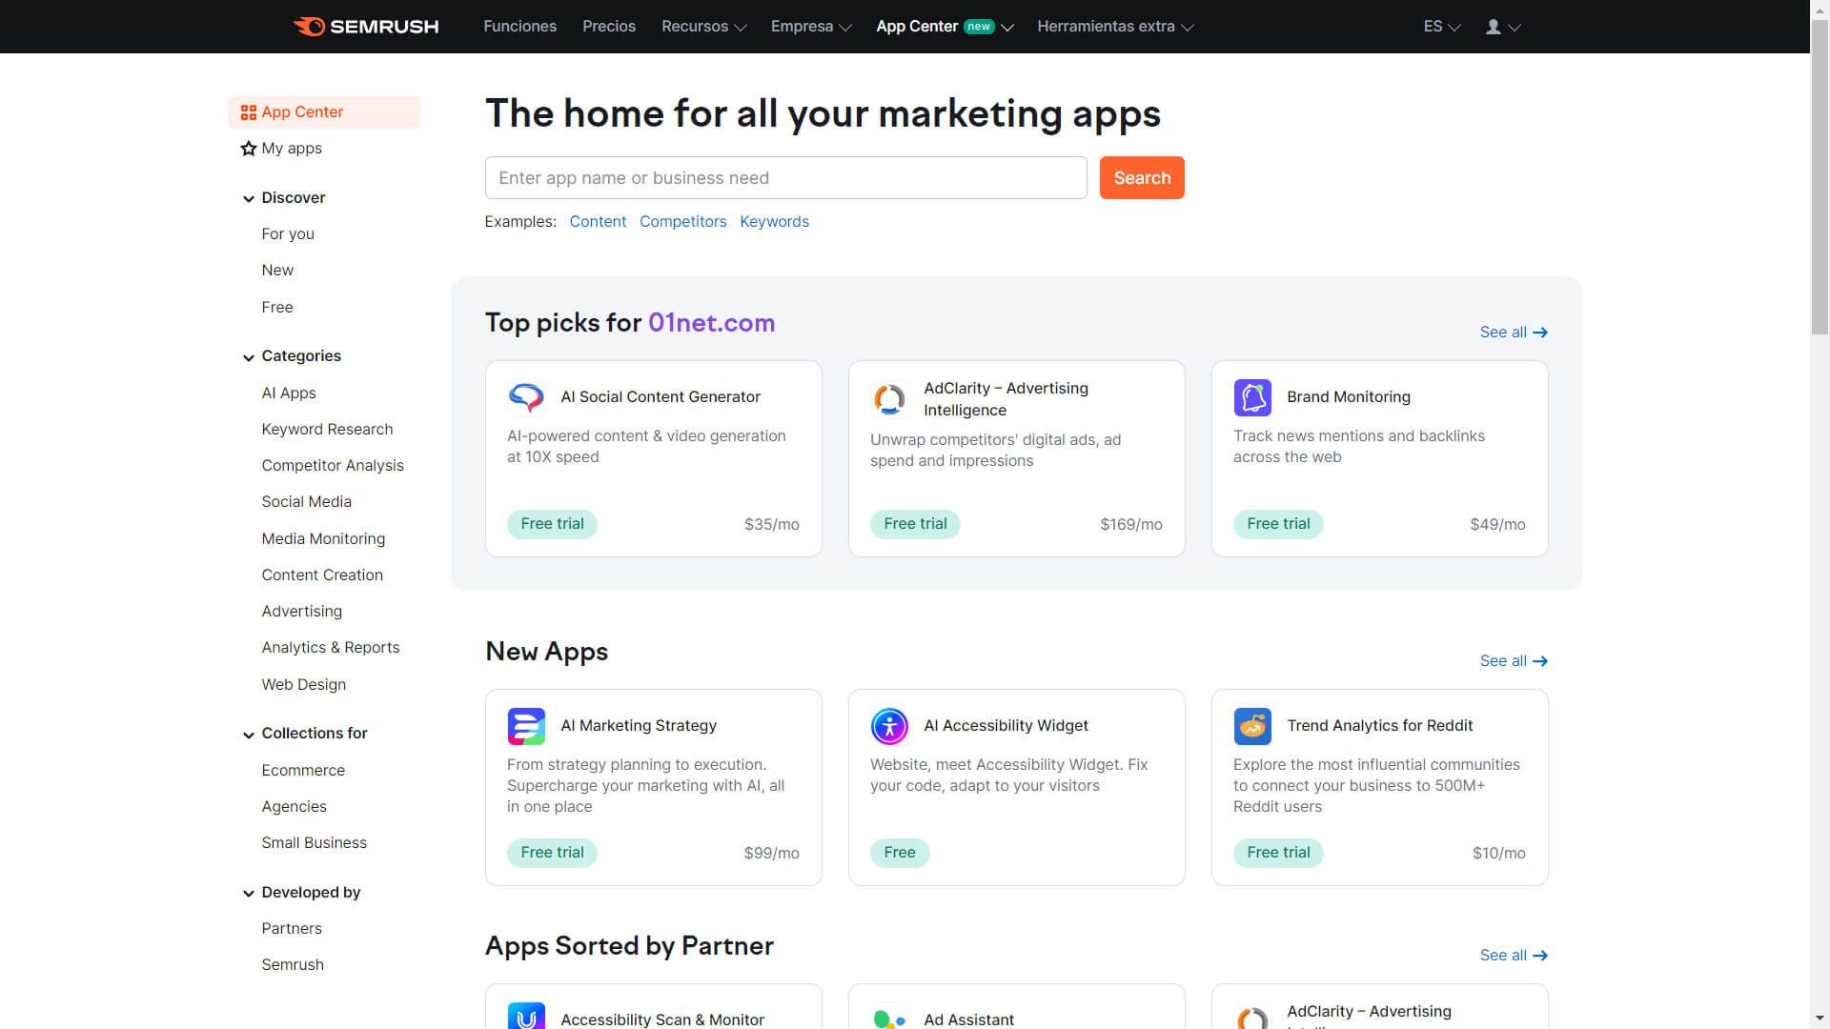Viewport: 1830px width, 1029px height.
Task: Click the AI Marketing Strategy icon
Action: click(527, 725)
